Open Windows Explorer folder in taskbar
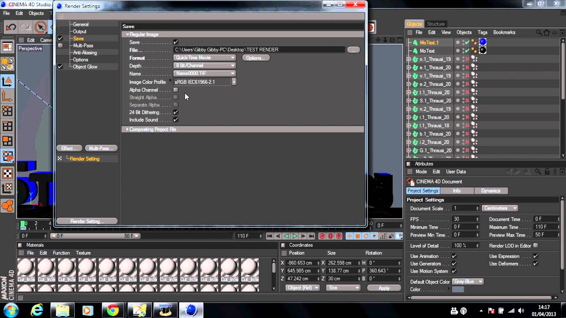 click(x=62, y=310)
